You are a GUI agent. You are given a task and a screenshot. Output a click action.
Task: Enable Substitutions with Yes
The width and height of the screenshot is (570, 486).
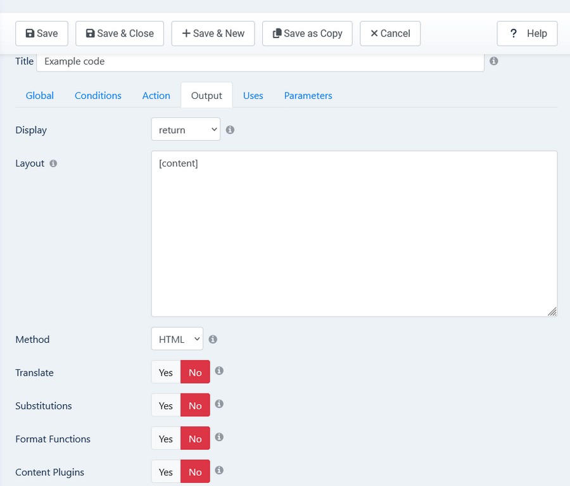[166, 406]
